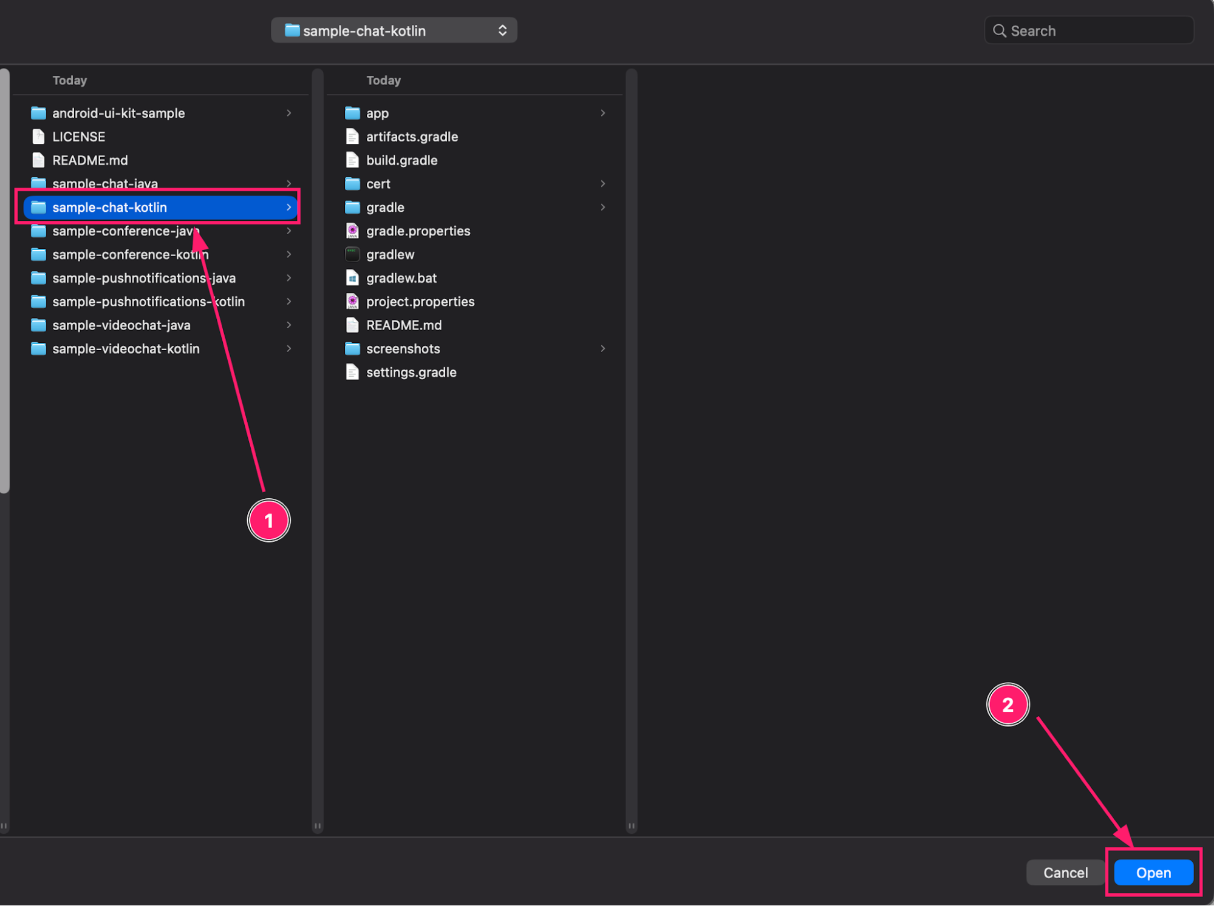Click the magnifier icon in Search field

tap(999, 31)
